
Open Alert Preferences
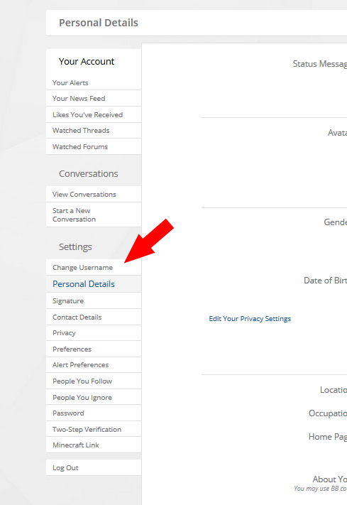94,365
